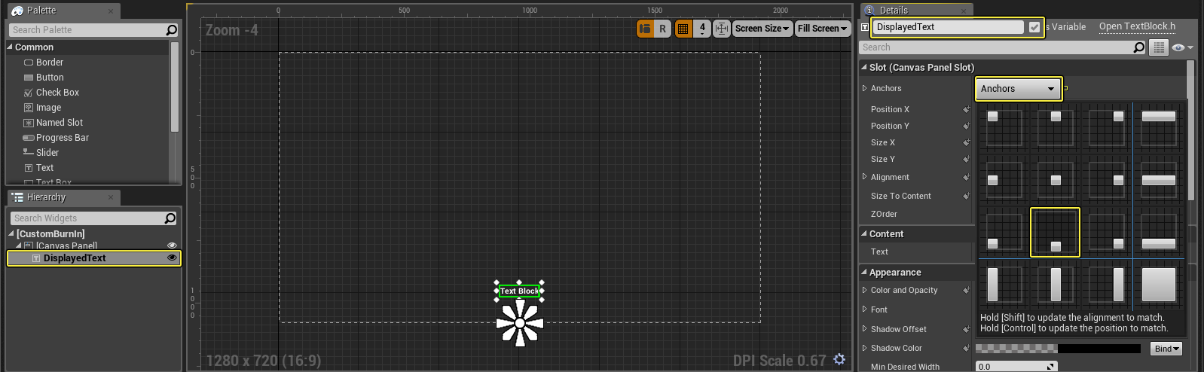Open the property matrix grid icon

point(1159,47)
